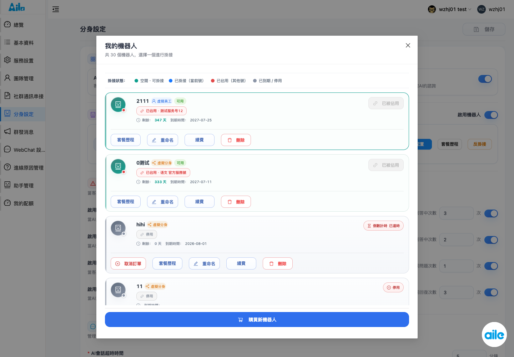Click the 反掛接 button
Viewport: 514px width, 357px height.
pyautogui.click(x=480, y=144)
